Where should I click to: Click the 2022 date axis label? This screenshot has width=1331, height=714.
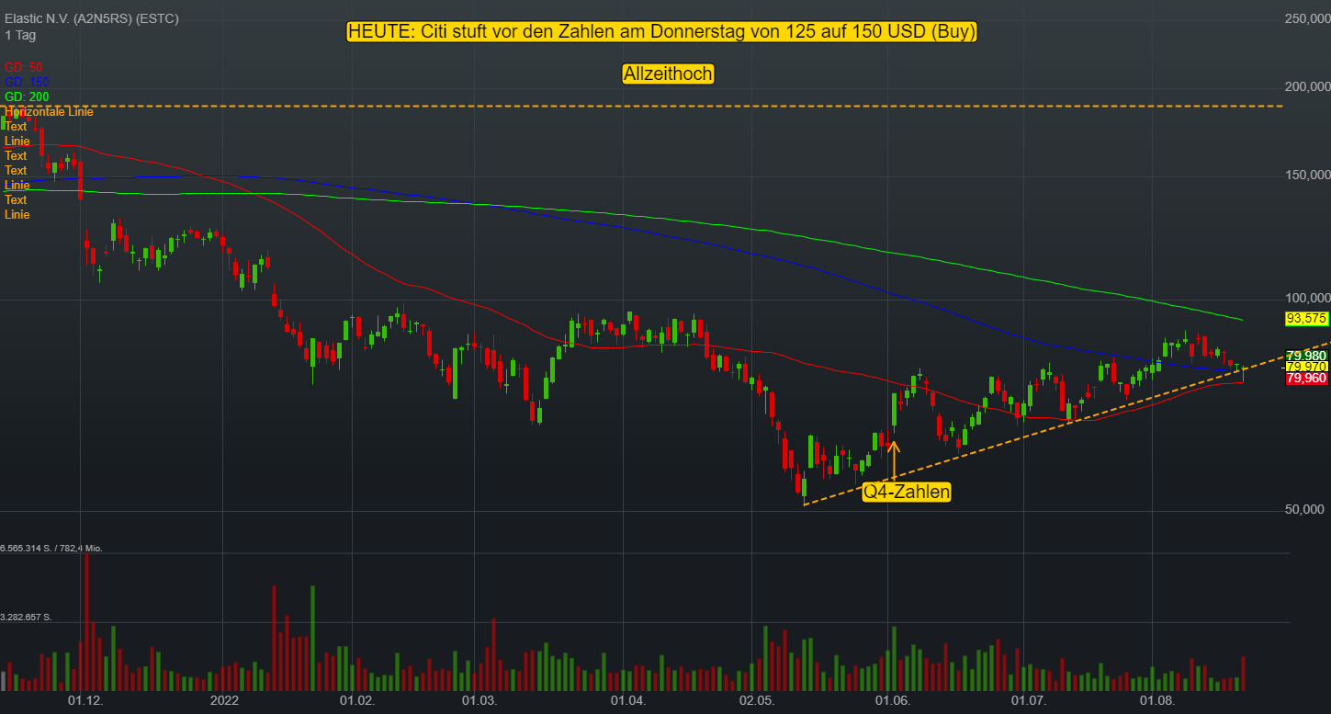pyautogui.click(x=224, y=701)
